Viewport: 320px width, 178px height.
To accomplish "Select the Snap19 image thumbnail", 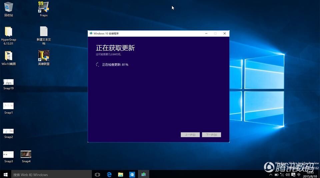I will pos(8,82).
